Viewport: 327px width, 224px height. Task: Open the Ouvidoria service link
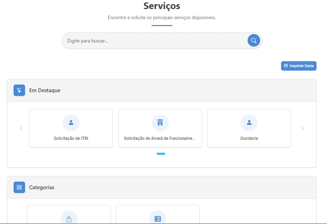(x=249, y=138)
